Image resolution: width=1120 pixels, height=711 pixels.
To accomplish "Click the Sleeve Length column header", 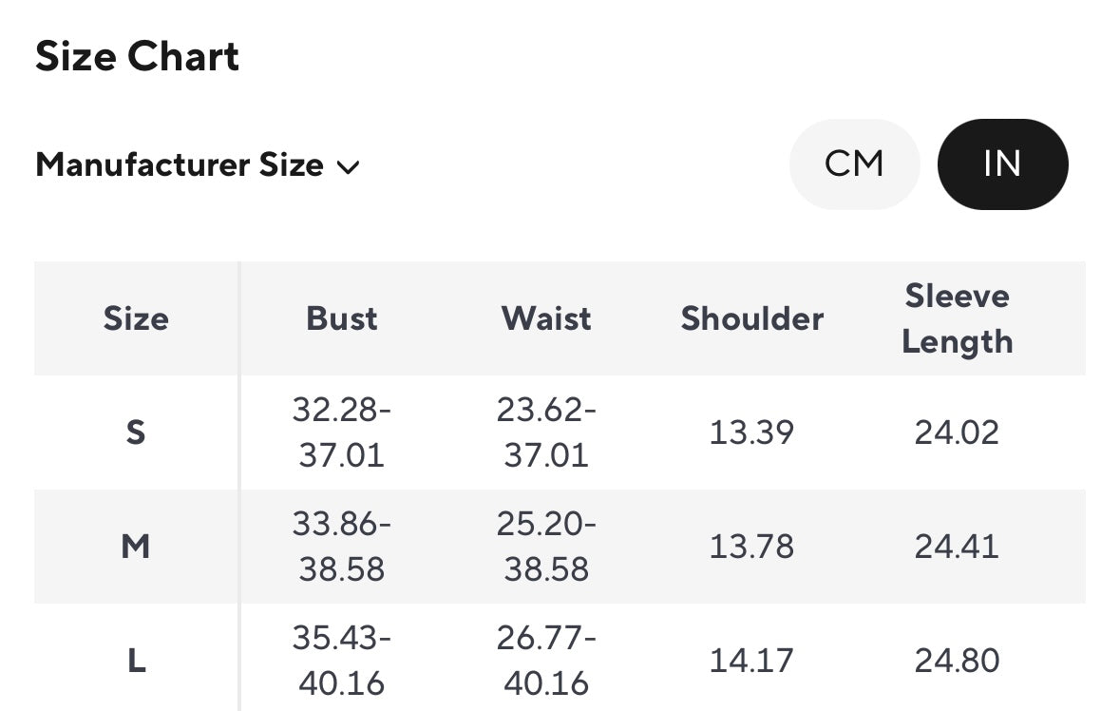I will (958, 318).
